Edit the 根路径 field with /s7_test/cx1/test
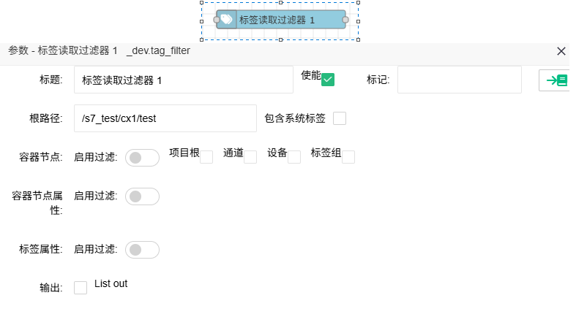This screenshot has width=587, height=317. tap(165, 118)
